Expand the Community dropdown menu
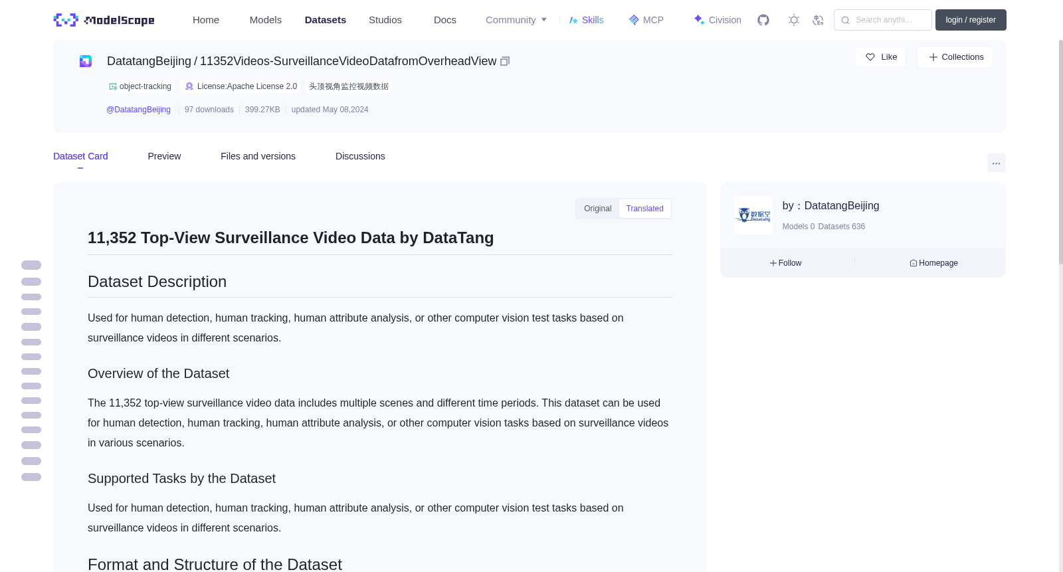1063x572 pixels. tap(516, 20)
